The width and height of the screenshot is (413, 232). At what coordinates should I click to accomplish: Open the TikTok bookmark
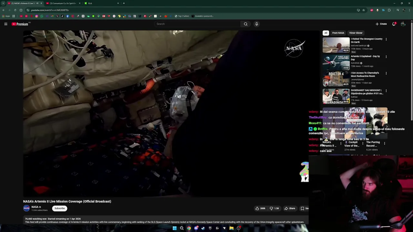pyautogui.click(x=62, y=16)
